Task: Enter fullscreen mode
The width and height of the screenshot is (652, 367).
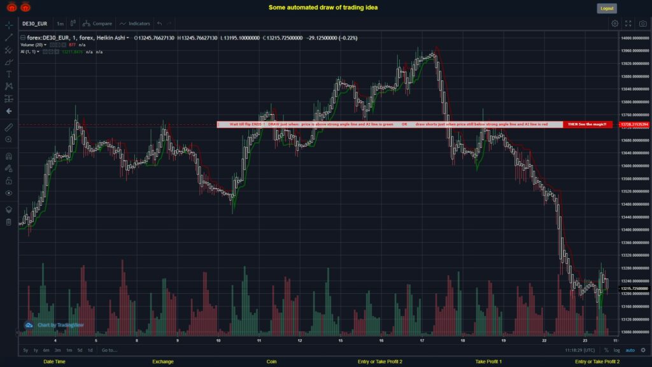Action: click(x=628, y=24)
